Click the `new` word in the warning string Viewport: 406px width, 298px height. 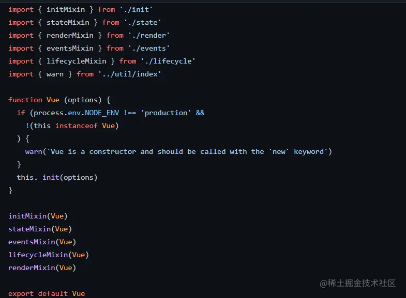tap(279, 152)
